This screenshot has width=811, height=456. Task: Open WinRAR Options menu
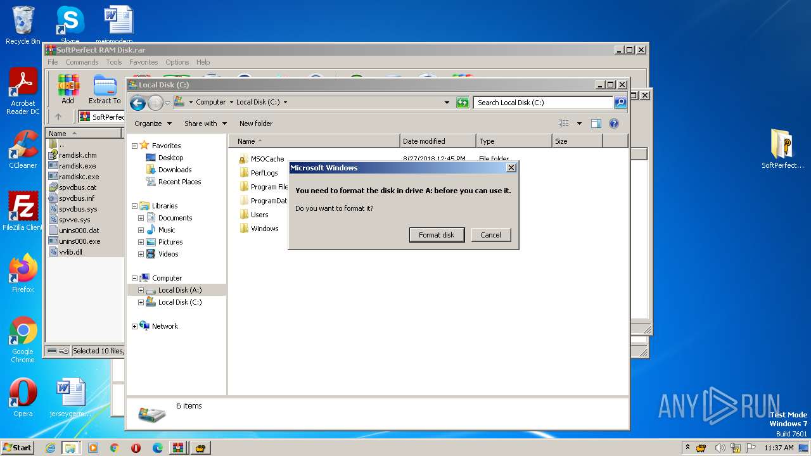[177, 62]
